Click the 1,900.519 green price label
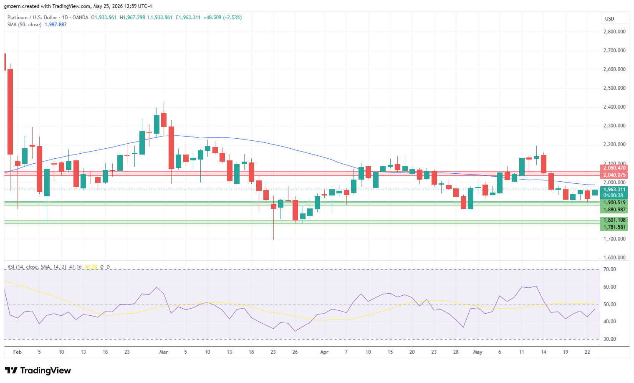The height and width of the screenshot is (383, 634). (x=614, y=203)
